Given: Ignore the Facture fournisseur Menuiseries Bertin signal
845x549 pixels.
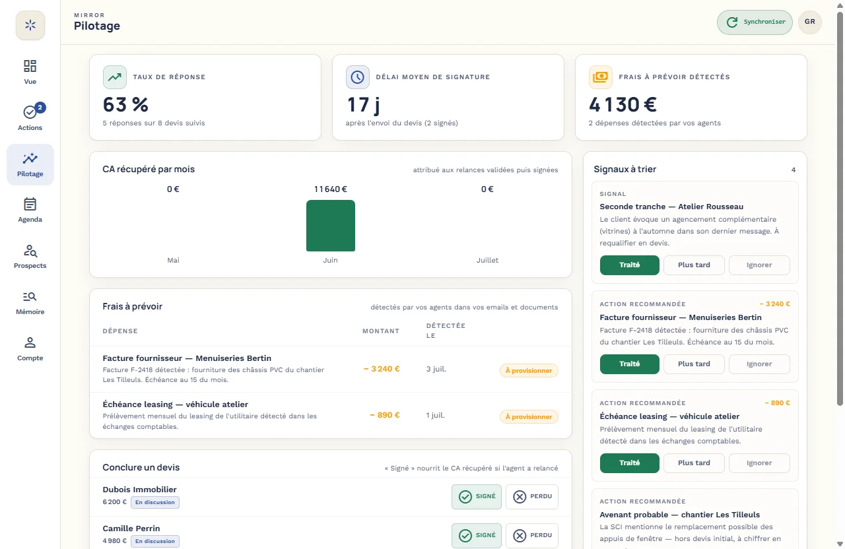Looking at the screenshot, I should coord(759,364).
